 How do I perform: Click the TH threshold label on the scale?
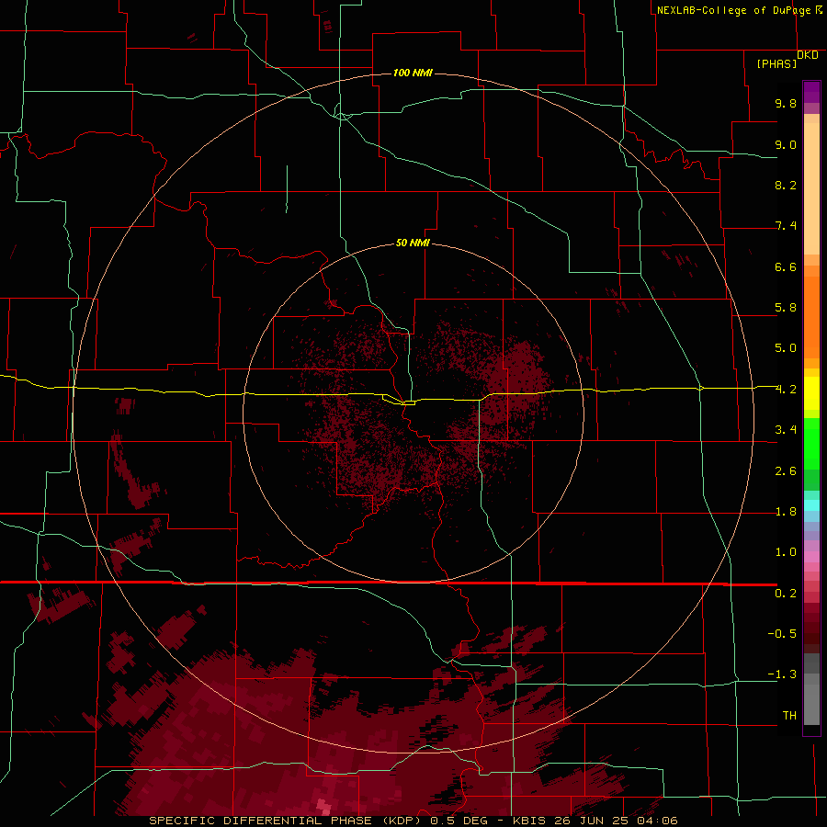pos(789,716)
